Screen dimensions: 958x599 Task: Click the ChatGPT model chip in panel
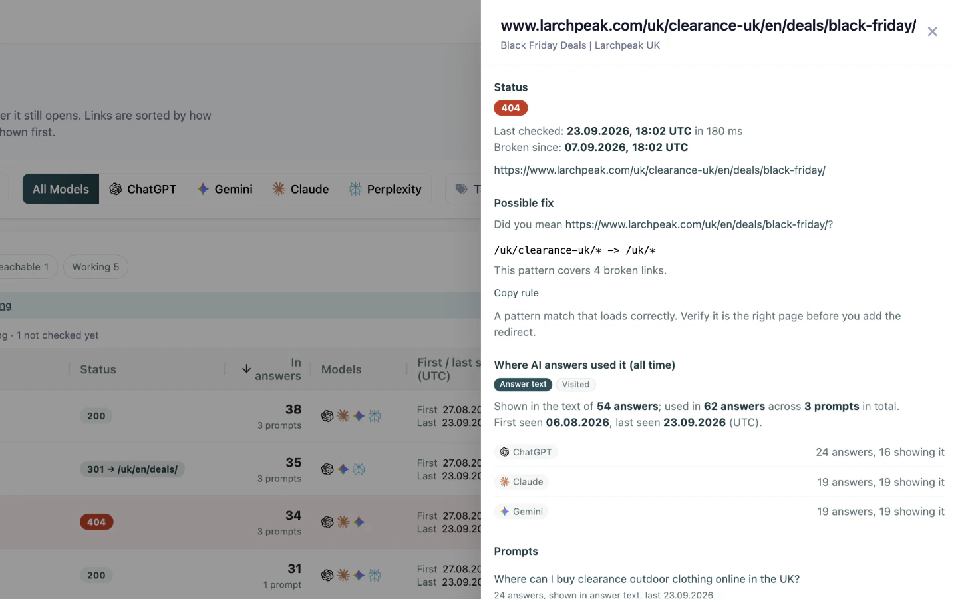(525, 452)
